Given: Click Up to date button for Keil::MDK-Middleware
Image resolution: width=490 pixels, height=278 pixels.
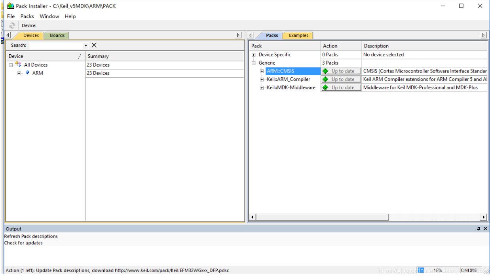Looking at the screenshot, I should pyautogui.click(x=341, y=88).
